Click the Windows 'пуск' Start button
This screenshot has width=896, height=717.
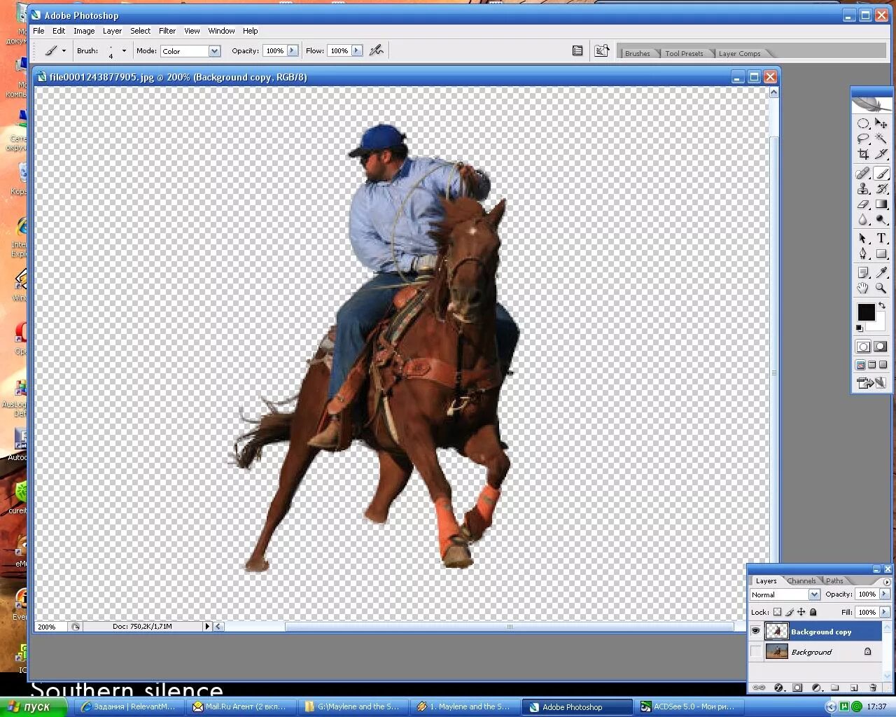click(34, 706)
